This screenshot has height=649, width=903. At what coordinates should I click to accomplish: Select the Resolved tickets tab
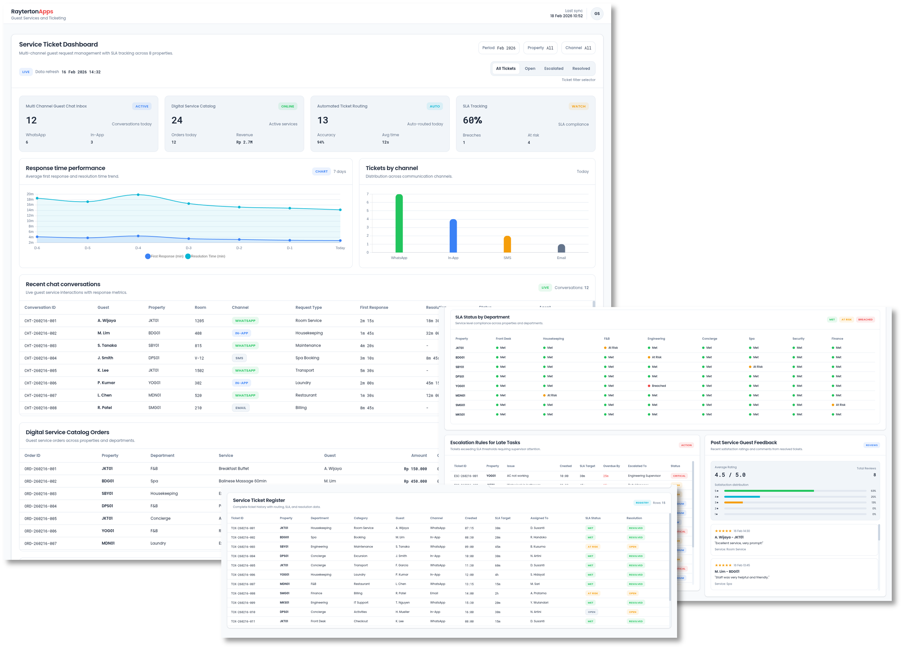click(581, 69)
